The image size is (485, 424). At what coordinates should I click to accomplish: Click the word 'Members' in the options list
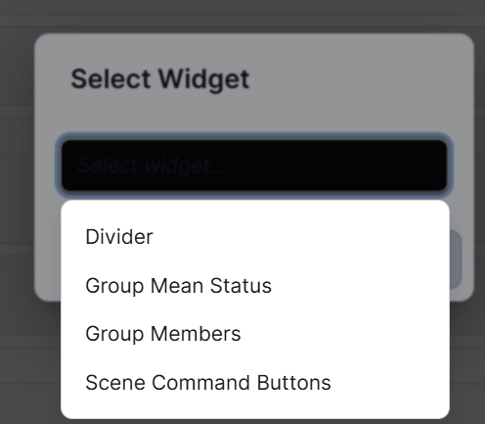click(196, 334)
